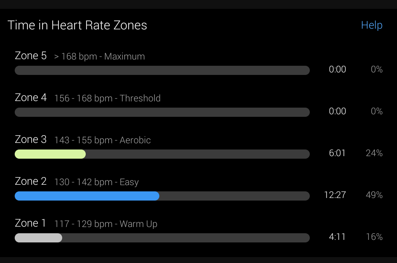Click the 156 - 168 bpm Threshold text

107,98
